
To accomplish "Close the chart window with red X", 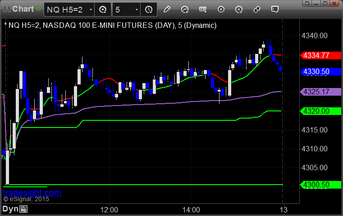I will pos(334,3).
